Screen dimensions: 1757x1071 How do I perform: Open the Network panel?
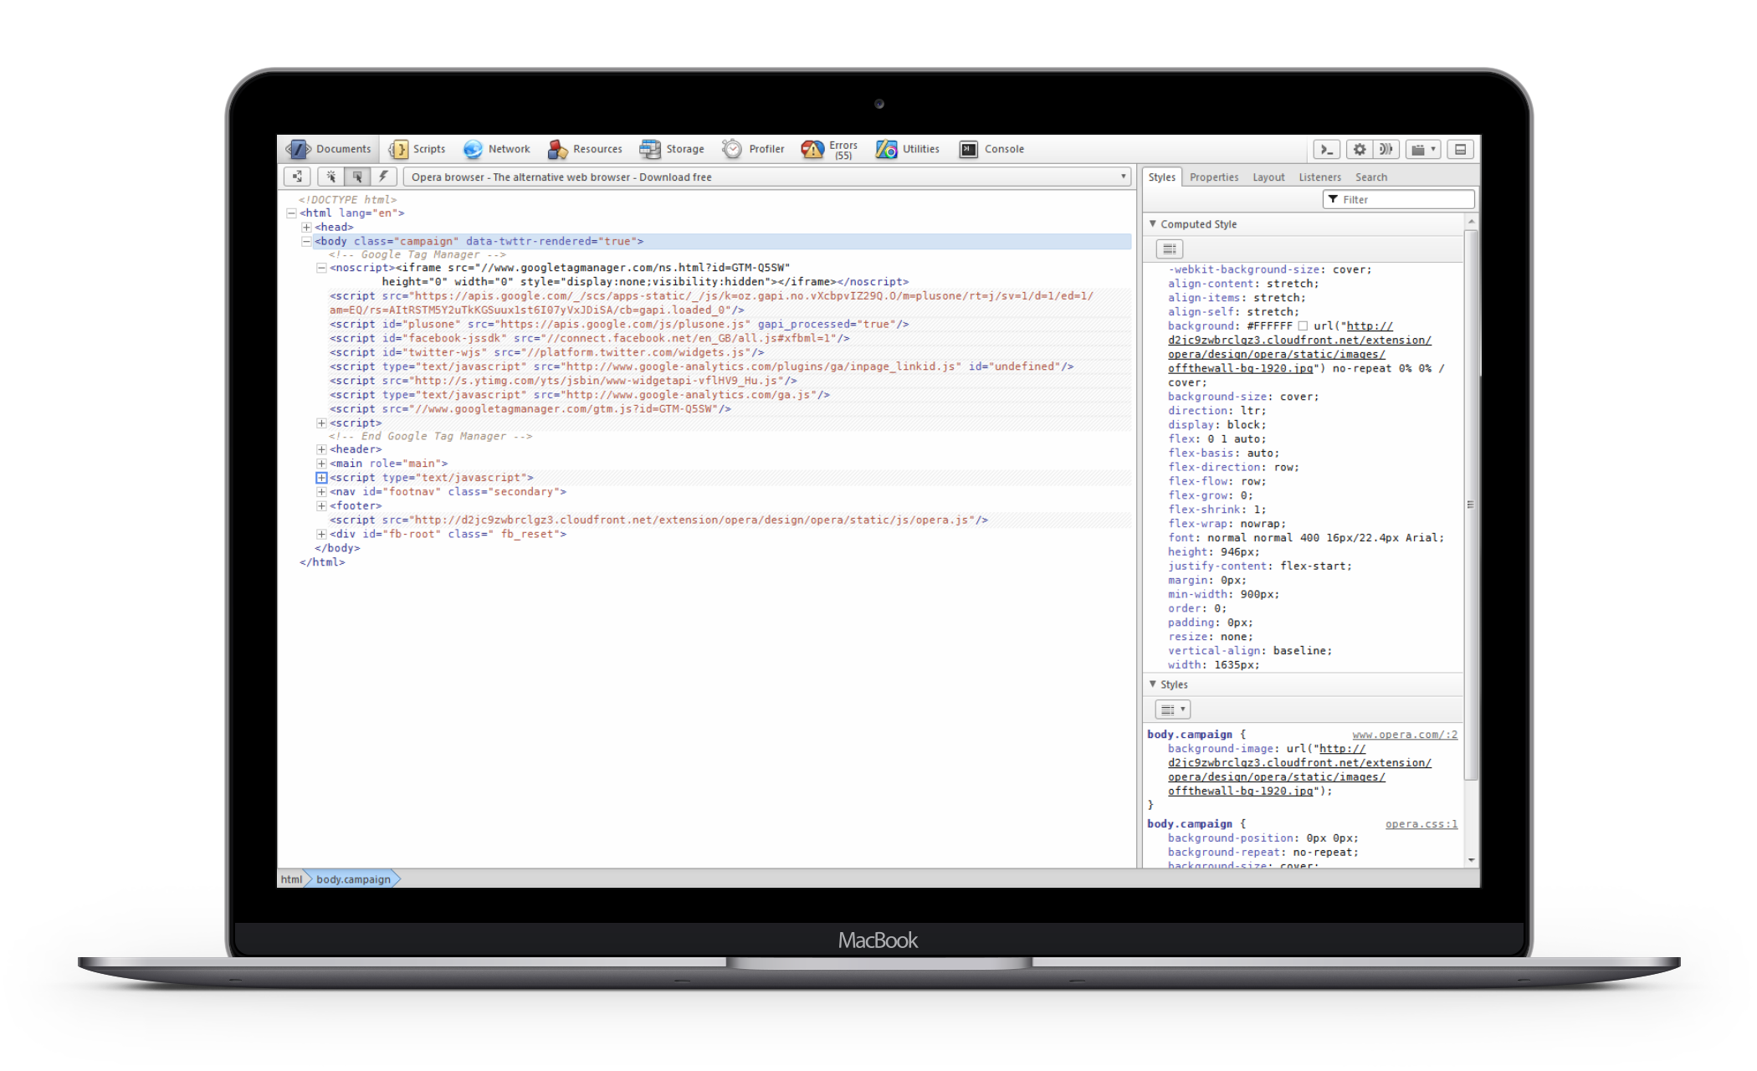497,149
